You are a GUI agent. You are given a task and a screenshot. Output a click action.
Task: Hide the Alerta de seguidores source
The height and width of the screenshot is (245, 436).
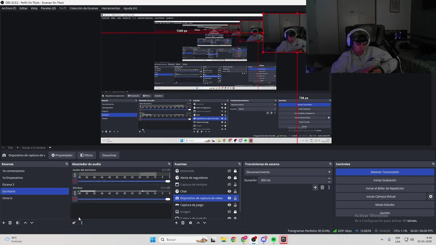pyautogui.click(x=229, y=178)
